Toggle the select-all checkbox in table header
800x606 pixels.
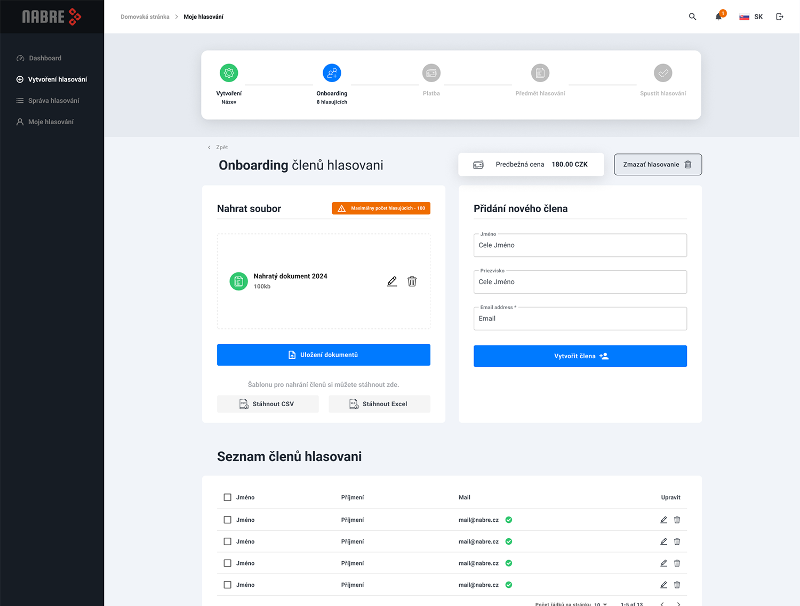[x=228, y=497]
